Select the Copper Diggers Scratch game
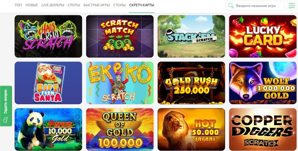Screen dimensions: 298x151 [263, 129]
